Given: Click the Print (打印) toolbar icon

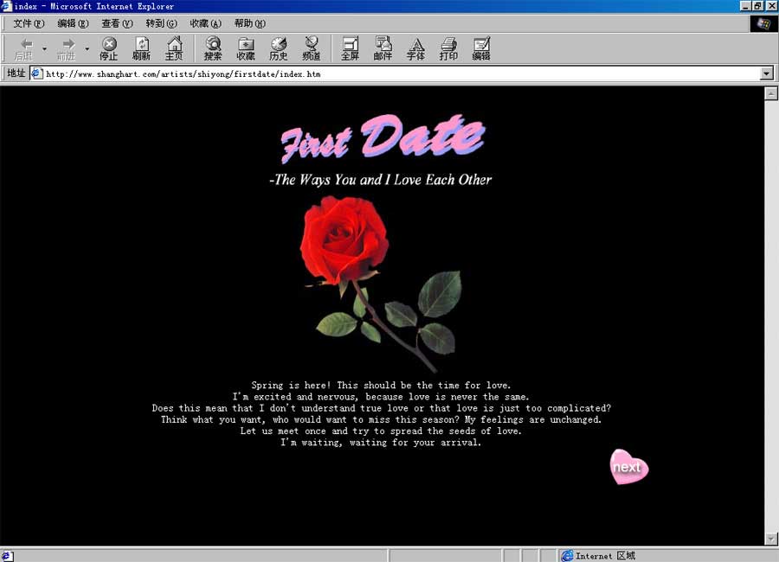Looking at the screenshot, I should [448, 48].
